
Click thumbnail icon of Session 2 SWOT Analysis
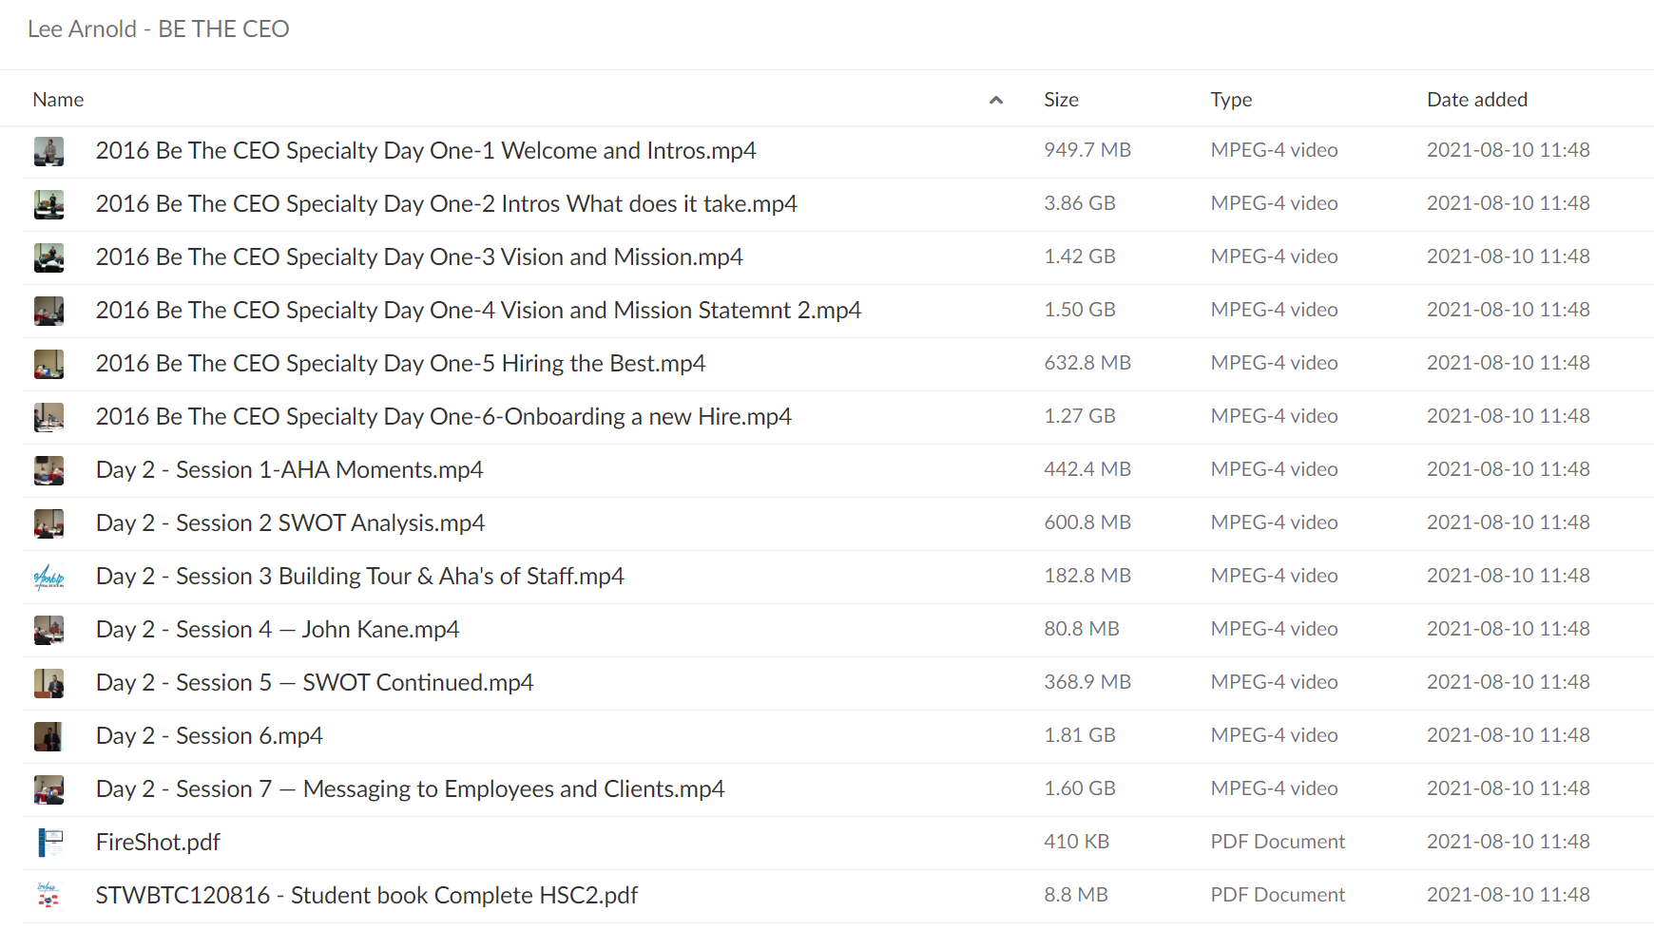[48, 523]
